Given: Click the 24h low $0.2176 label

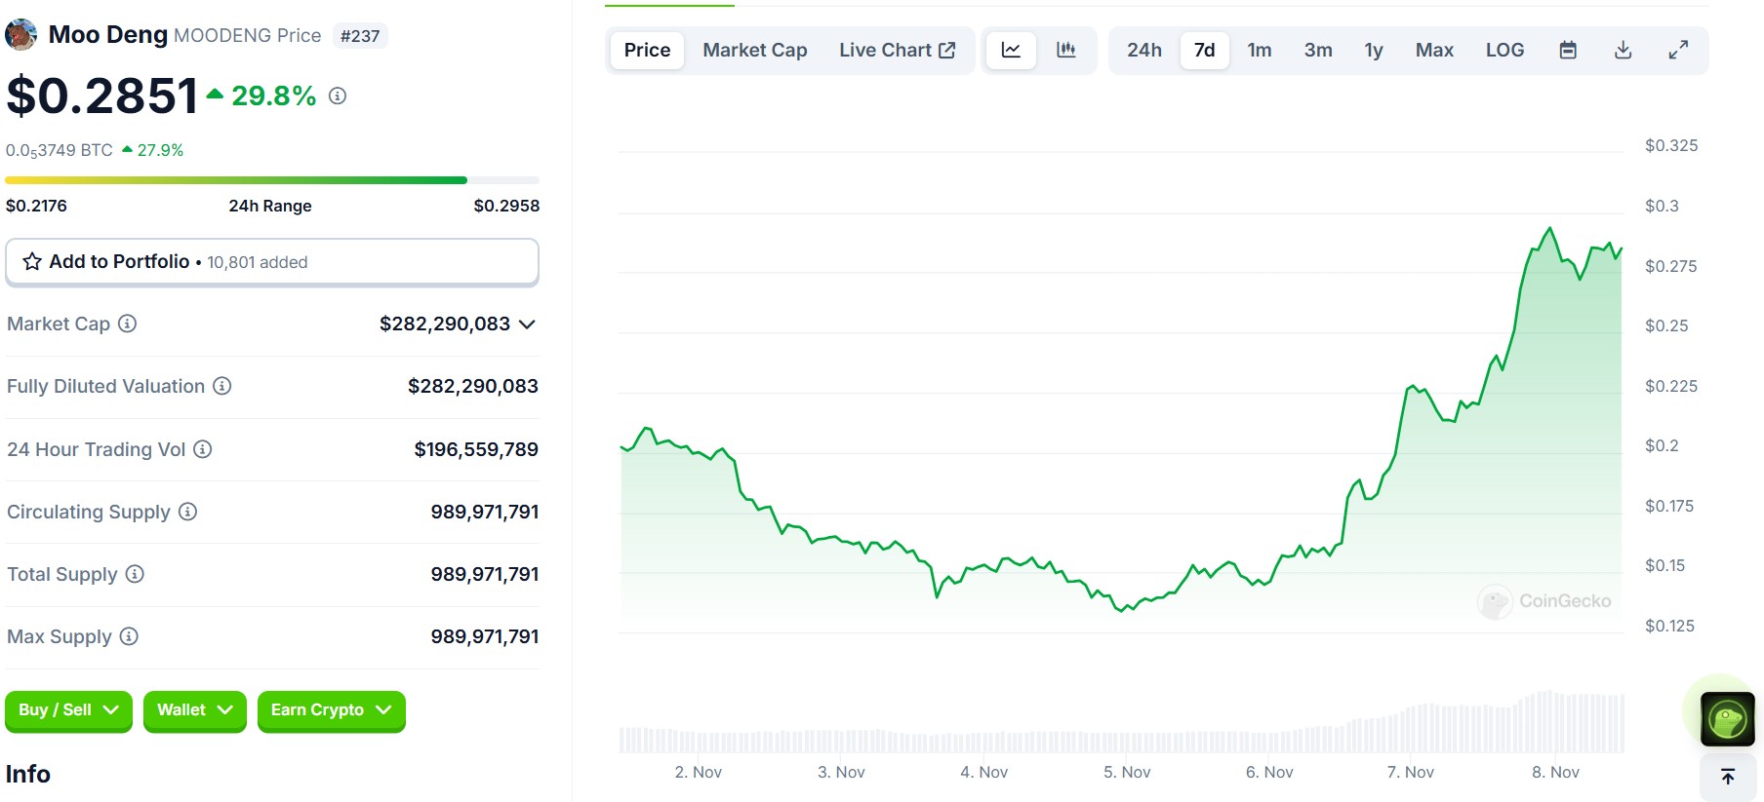Looking at the screenshot, I should (x=37, y=206).
